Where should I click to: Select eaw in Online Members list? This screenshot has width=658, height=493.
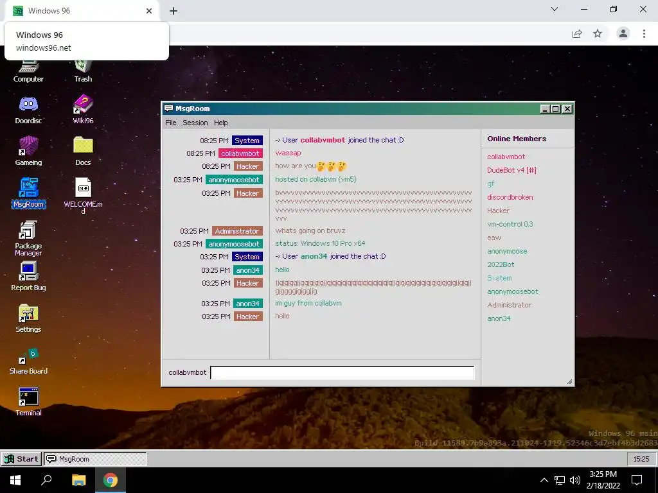tap(494, 238)
